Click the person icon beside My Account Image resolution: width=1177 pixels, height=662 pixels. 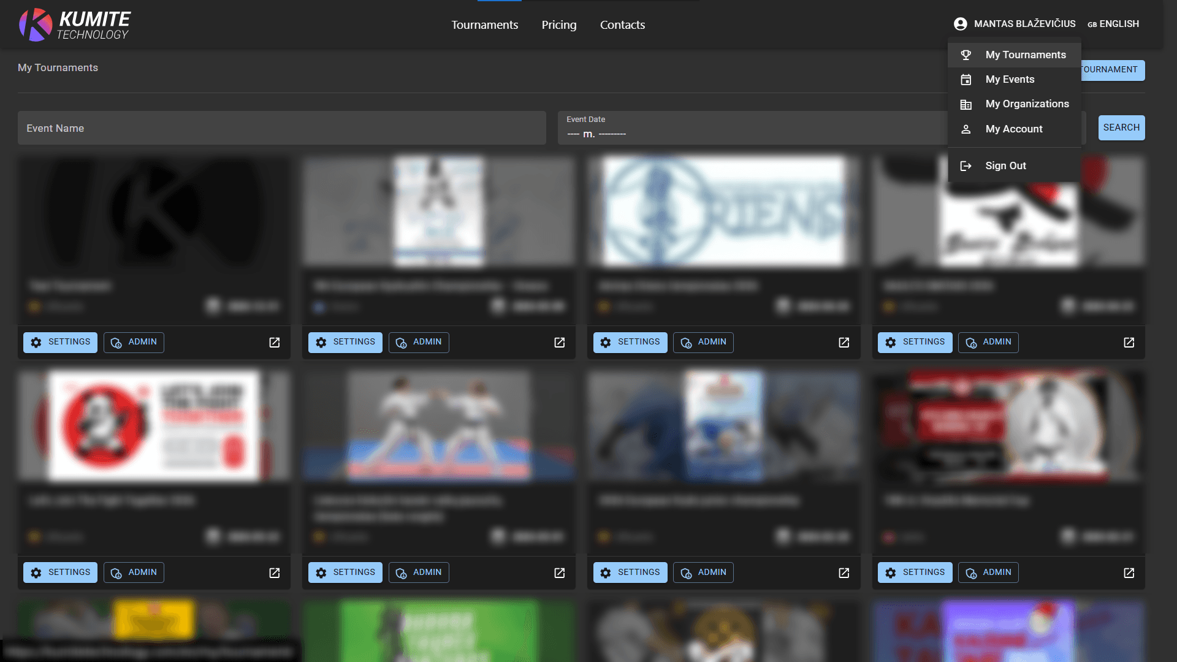click(x=966, y=129)
